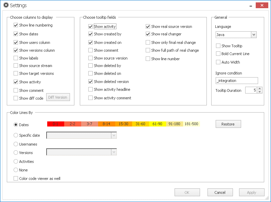The height and width of the screenshot is (202, 271).
Task: Toggle Show only final real change
Action: click(148, 43)
